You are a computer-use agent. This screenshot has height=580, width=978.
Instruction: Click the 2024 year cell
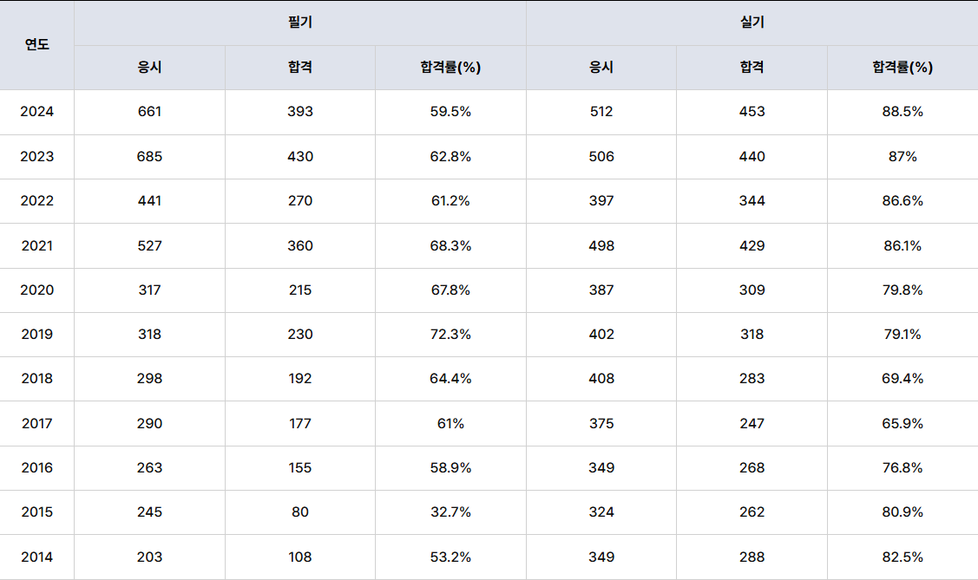click(36, 112)
